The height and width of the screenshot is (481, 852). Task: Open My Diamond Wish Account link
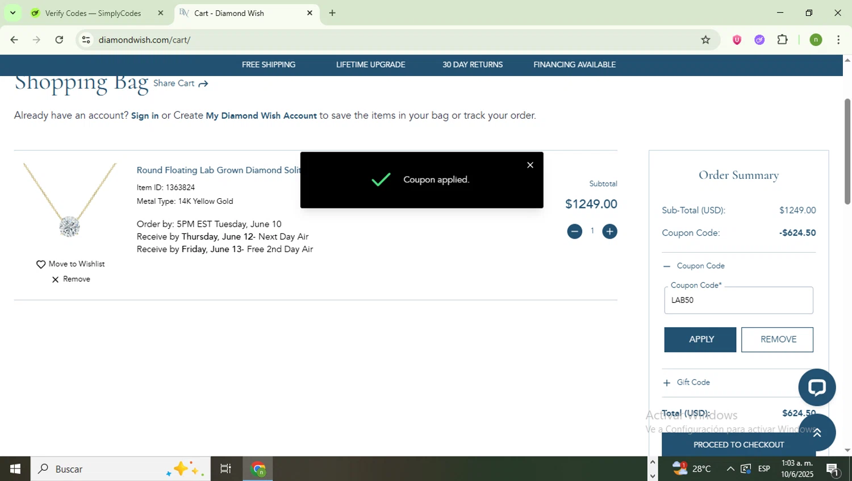pyautogui.click(x=261, y=116)
